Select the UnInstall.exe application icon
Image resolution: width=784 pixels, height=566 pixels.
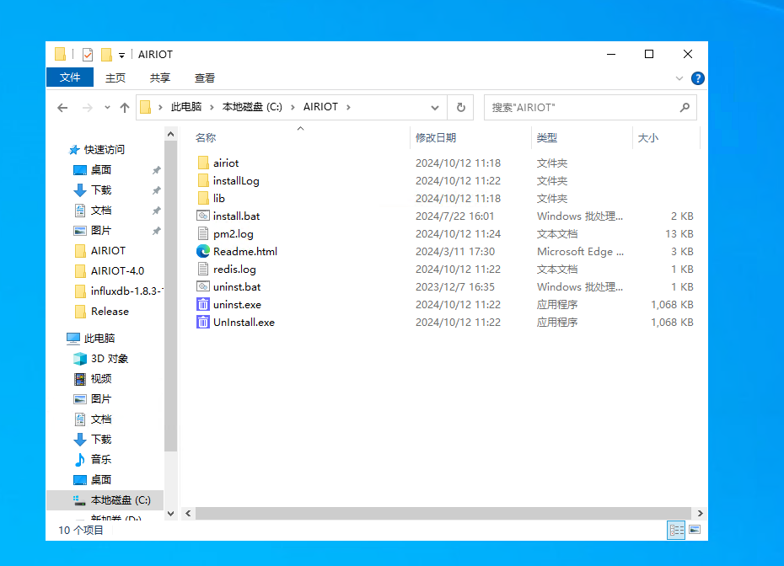(203, 323)
